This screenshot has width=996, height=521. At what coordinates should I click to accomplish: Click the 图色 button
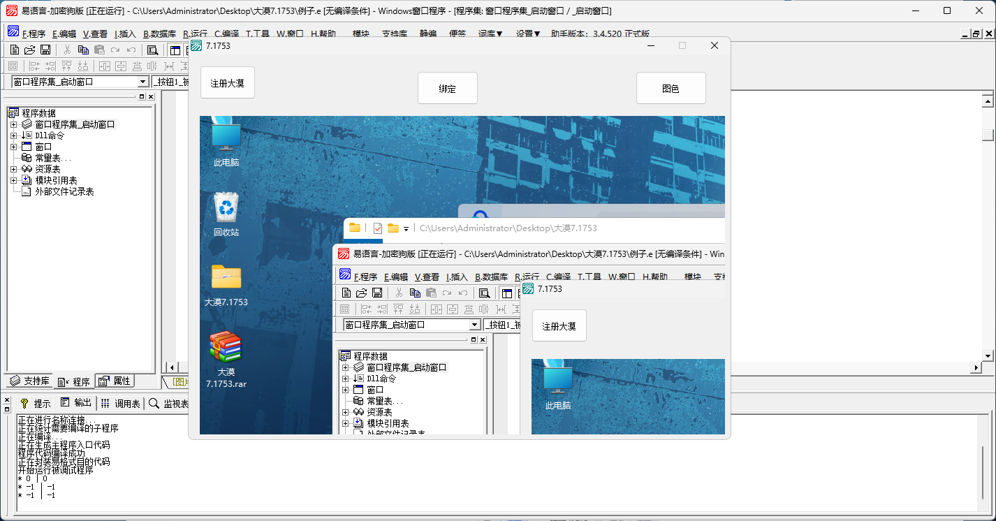point(671,89)
